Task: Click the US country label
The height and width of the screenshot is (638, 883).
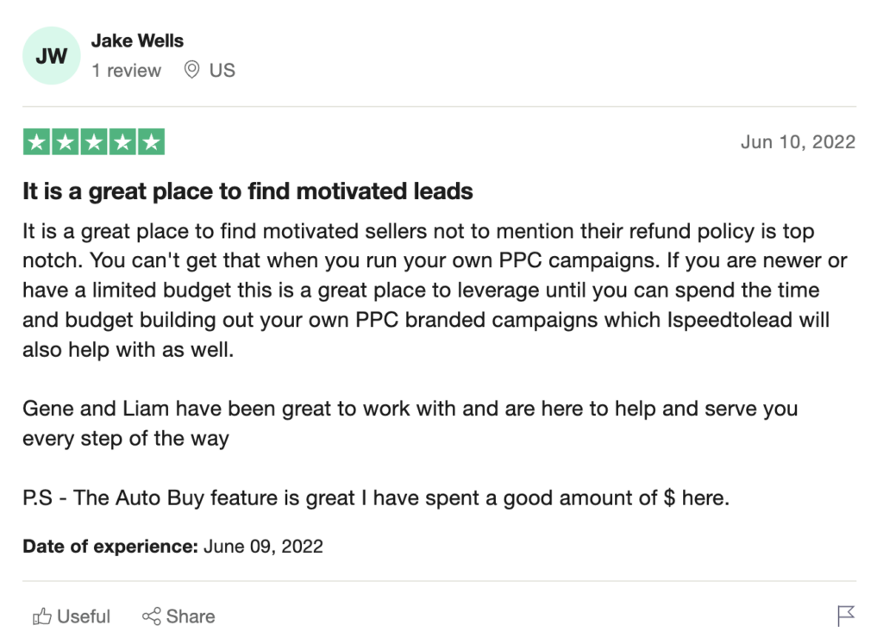Action: click(222, 71)
